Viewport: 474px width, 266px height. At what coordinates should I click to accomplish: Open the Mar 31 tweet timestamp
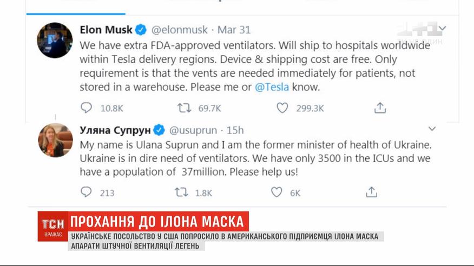coord(233,30)
